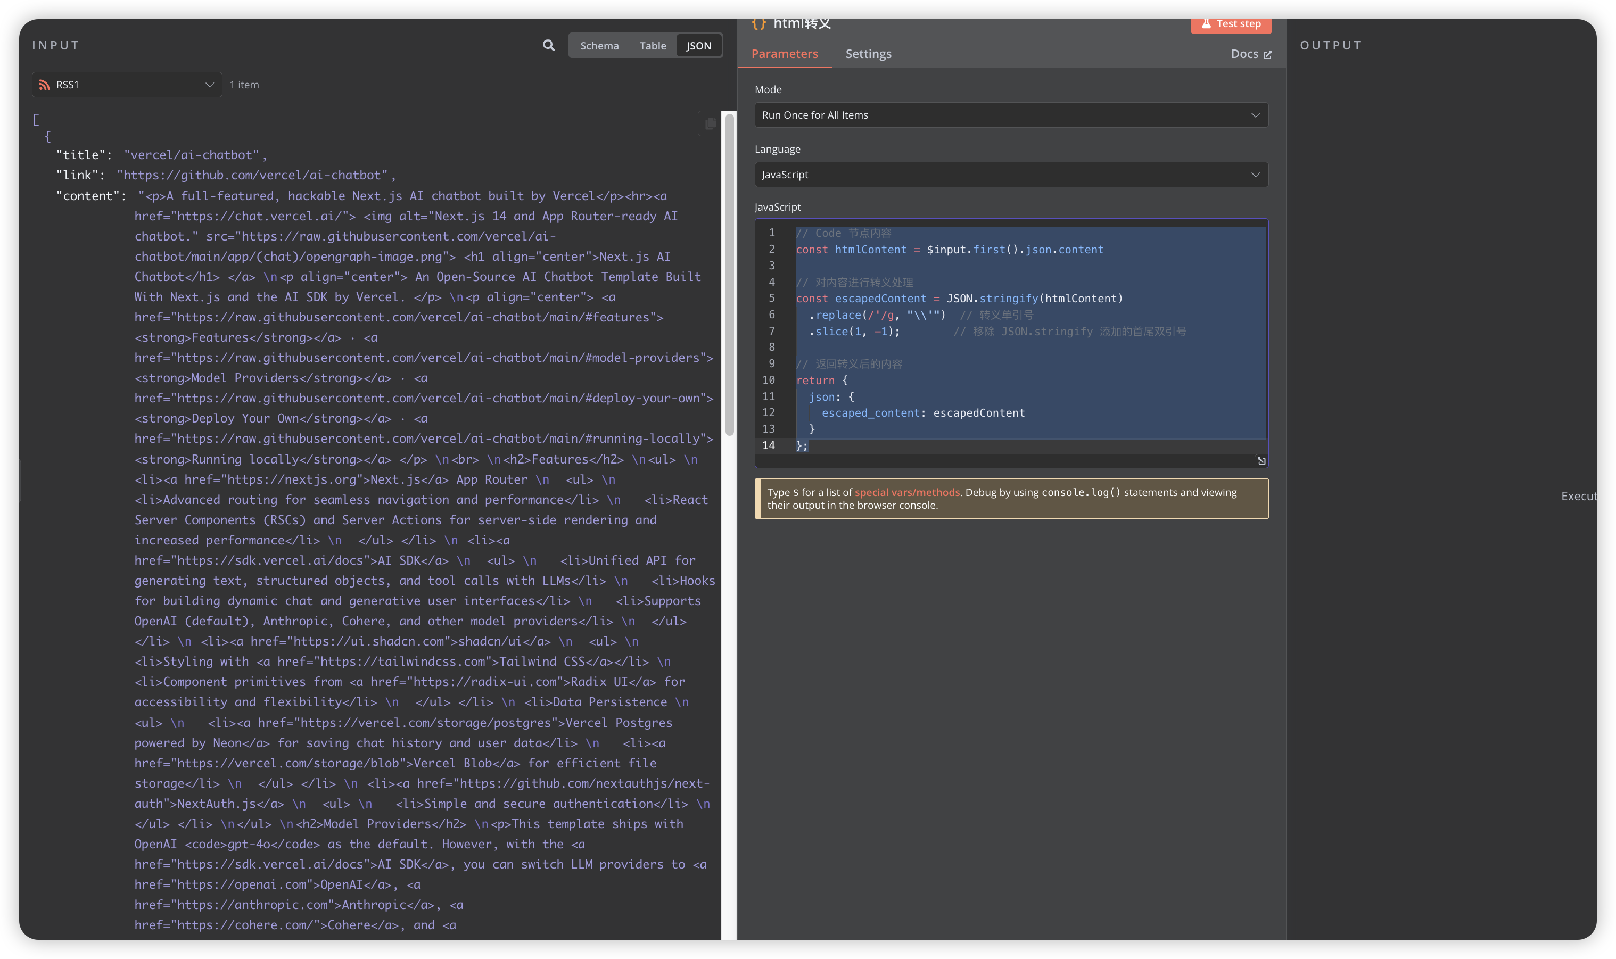The width and height of the screenshot is (1616, 959).
Task: Open the RSS1 input node dropdown
Action: coord(127,85)
